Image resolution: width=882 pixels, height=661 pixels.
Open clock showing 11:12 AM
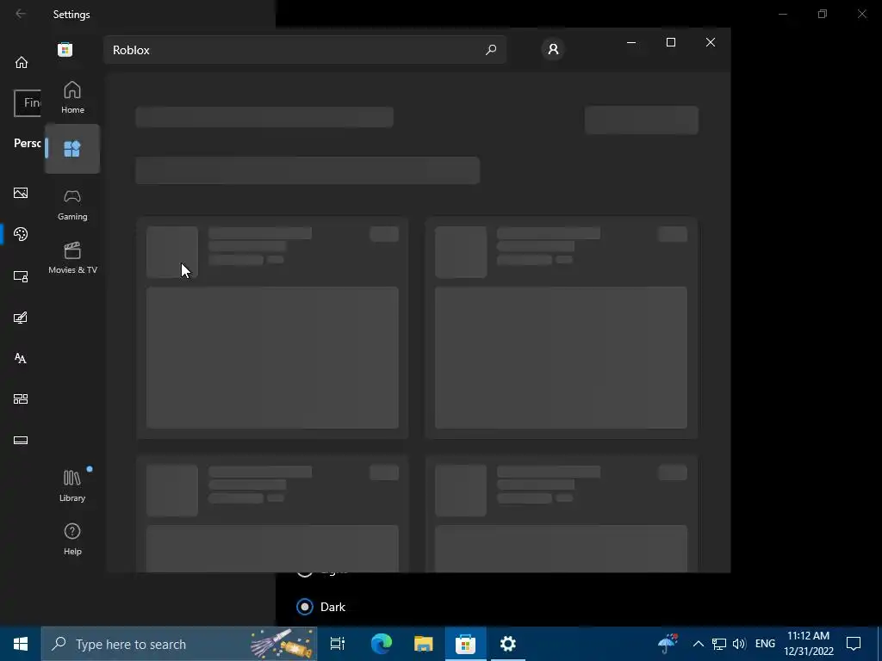tap(808, 644)
